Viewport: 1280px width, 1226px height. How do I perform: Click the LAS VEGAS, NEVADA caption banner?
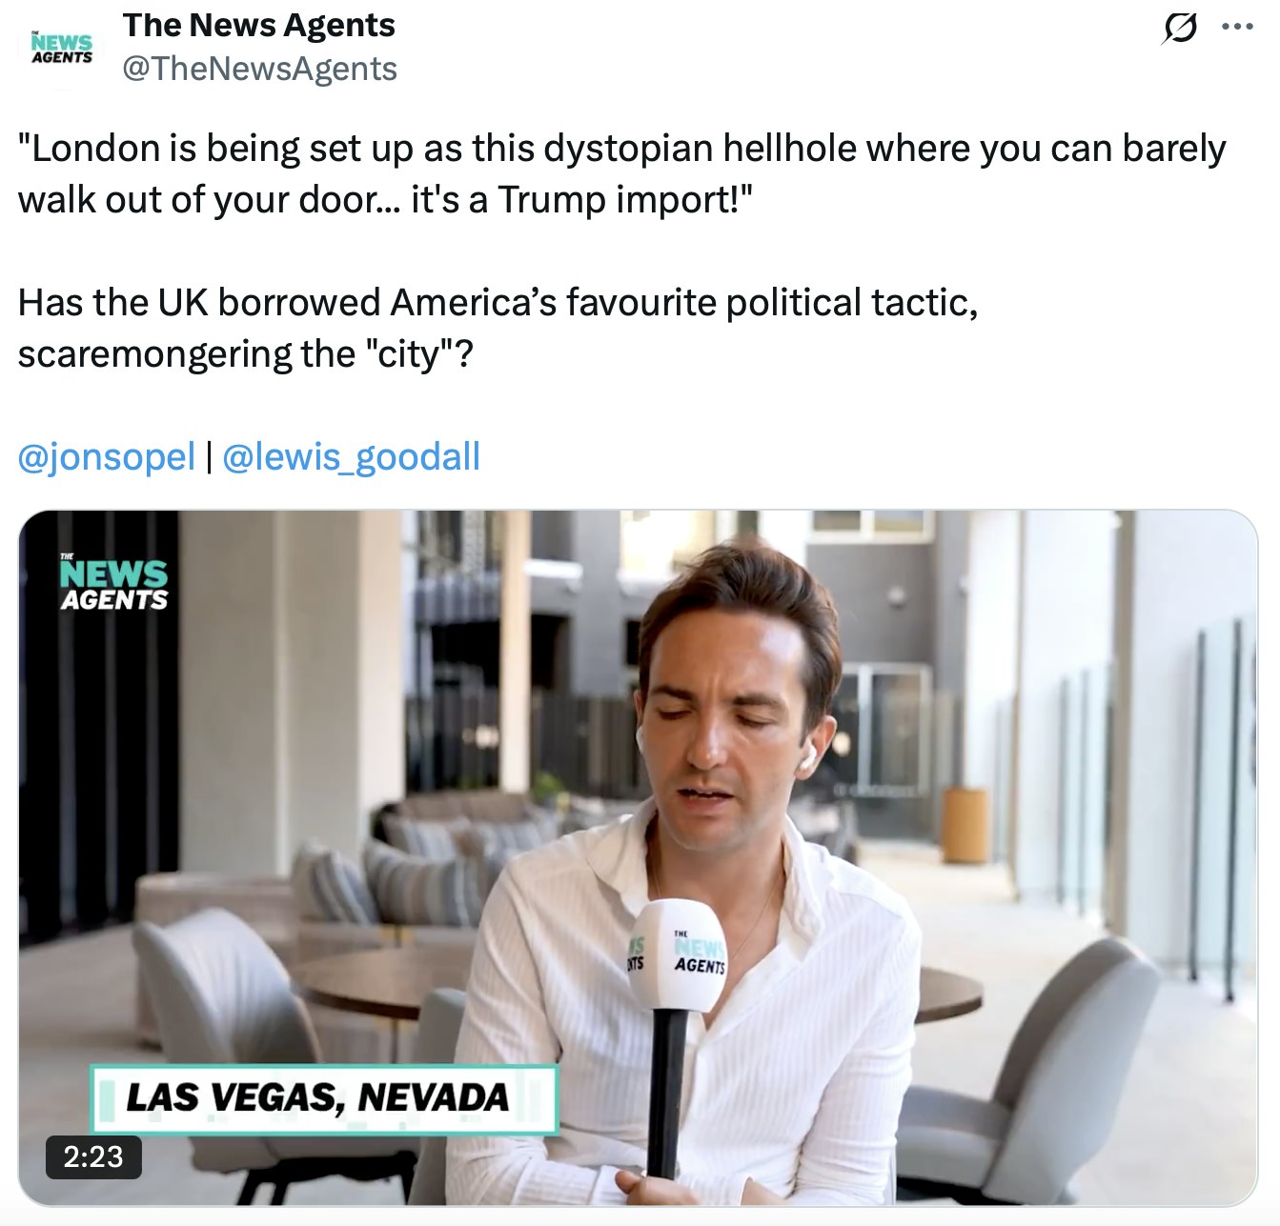point(324,1098)
